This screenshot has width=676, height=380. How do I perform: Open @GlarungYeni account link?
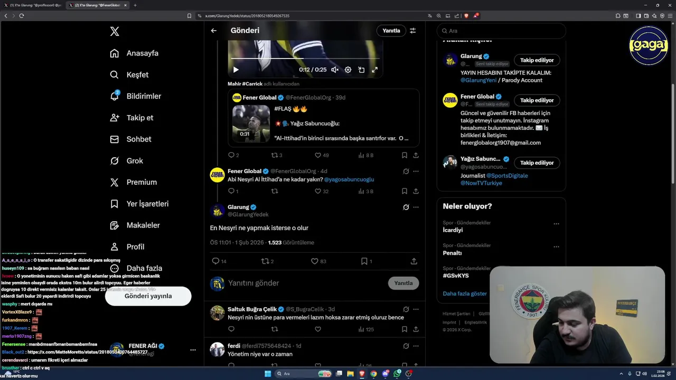pyautogui.click(x=478, y=80)
